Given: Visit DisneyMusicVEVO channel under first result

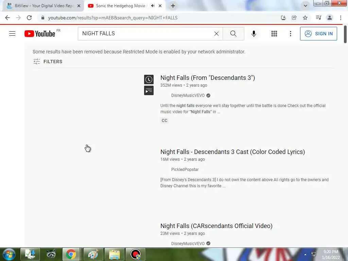Looking at the screenshot, I should tap(188, 95).
